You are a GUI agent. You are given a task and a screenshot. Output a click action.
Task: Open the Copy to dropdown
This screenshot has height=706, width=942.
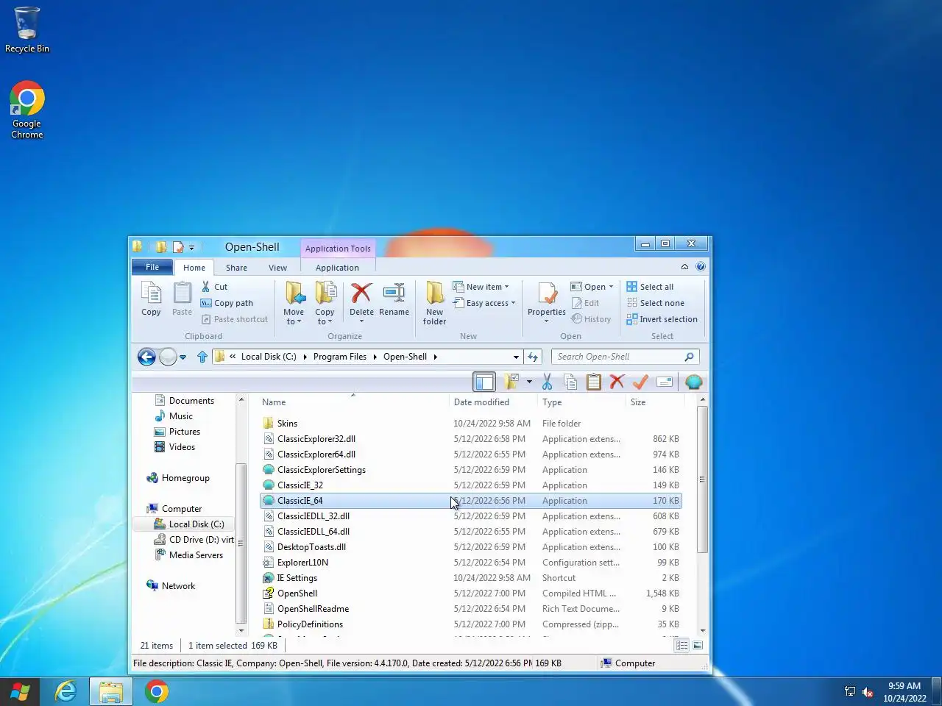click(325, 303)
